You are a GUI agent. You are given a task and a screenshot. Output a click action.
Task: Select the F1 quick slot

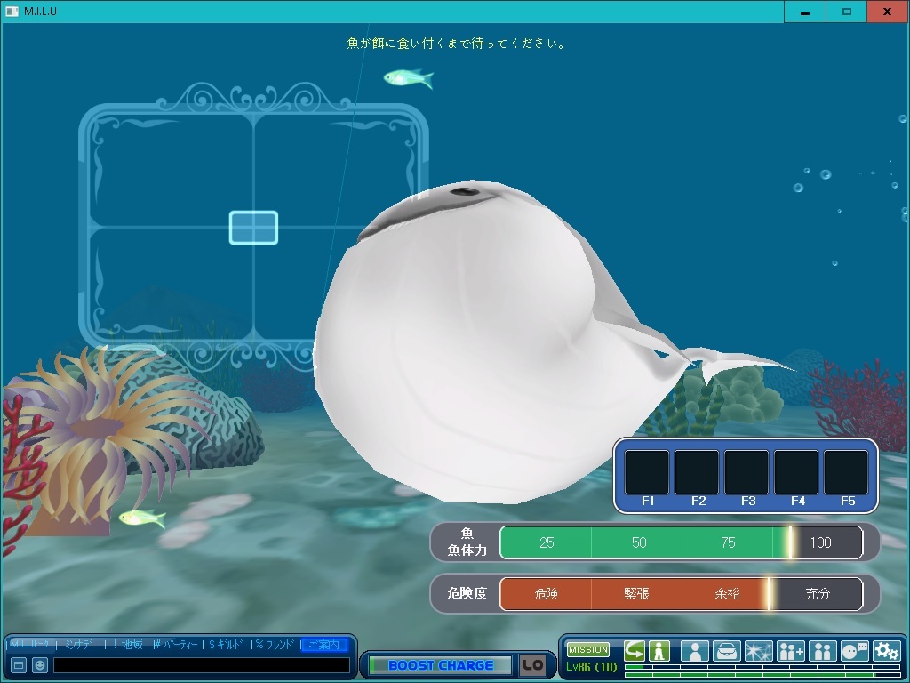tap(647, 473)
